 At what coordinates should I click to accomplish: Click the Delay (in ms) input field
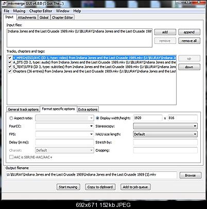point(64,142)
